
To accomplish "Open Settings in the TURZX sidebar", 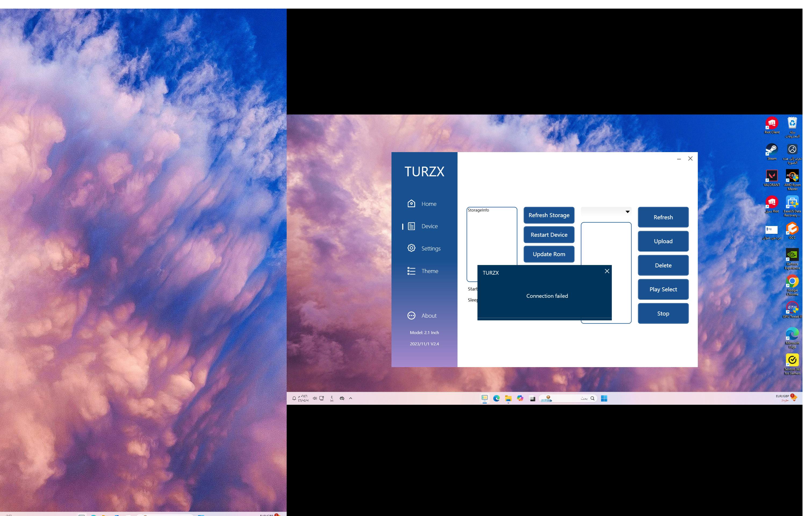I will [x=424, y=248].
